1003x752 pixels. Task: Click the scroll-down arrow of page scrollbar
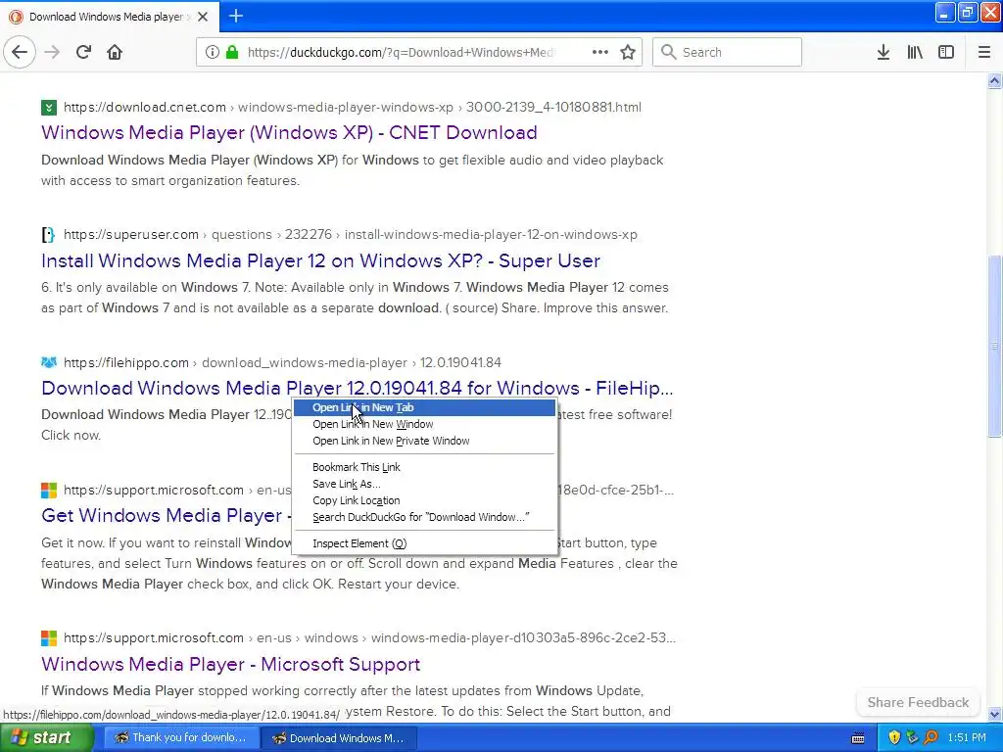994,714
